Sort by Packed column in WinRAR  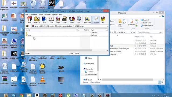(87, 30)
